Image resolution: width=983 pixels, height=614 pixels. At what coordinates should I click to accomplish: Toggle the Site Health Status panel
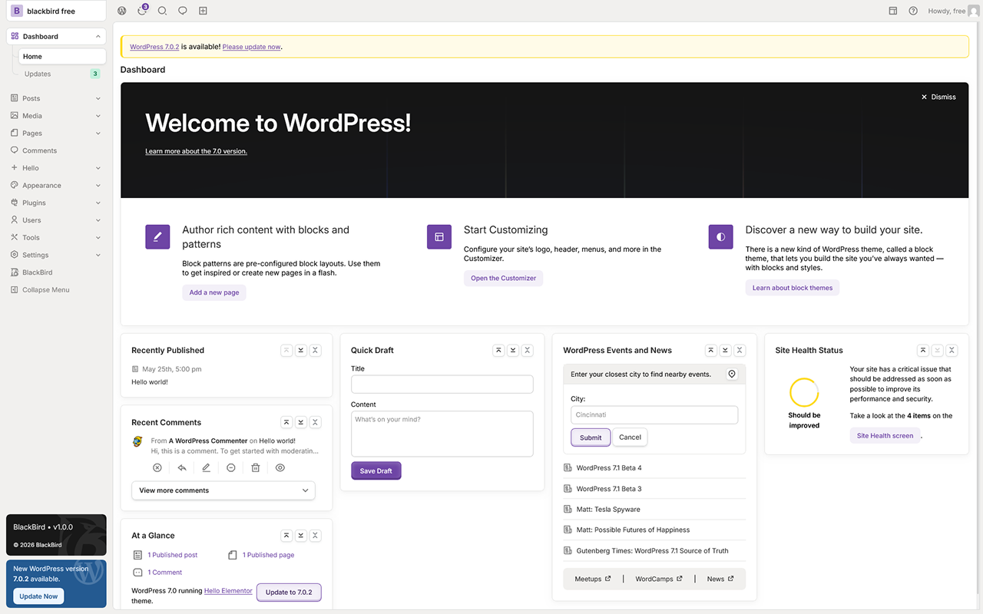952,350
